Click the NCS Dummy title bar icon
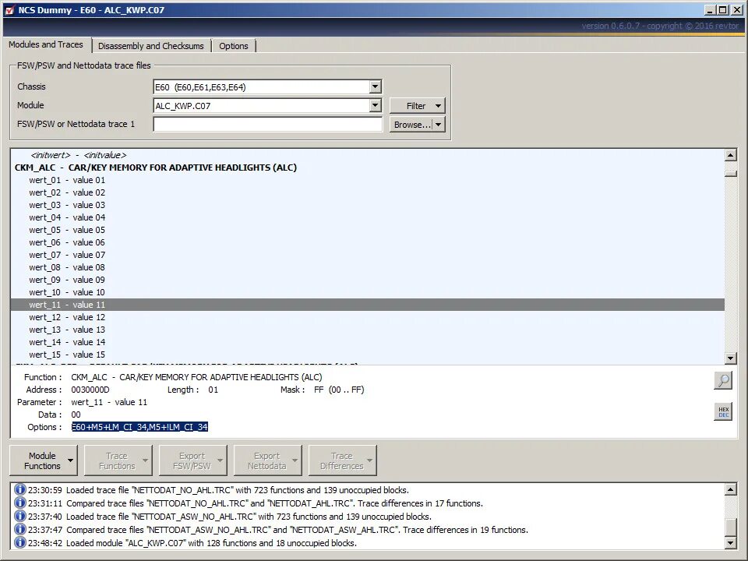This screenshot has width=748, height=561. tap(10, 10)
